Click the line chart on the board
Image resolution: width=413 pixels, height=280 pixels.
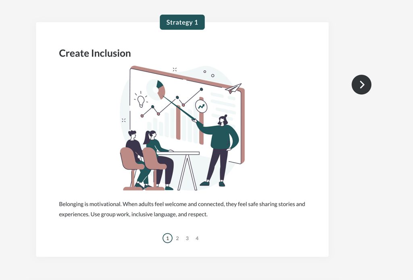coord(172,103)
